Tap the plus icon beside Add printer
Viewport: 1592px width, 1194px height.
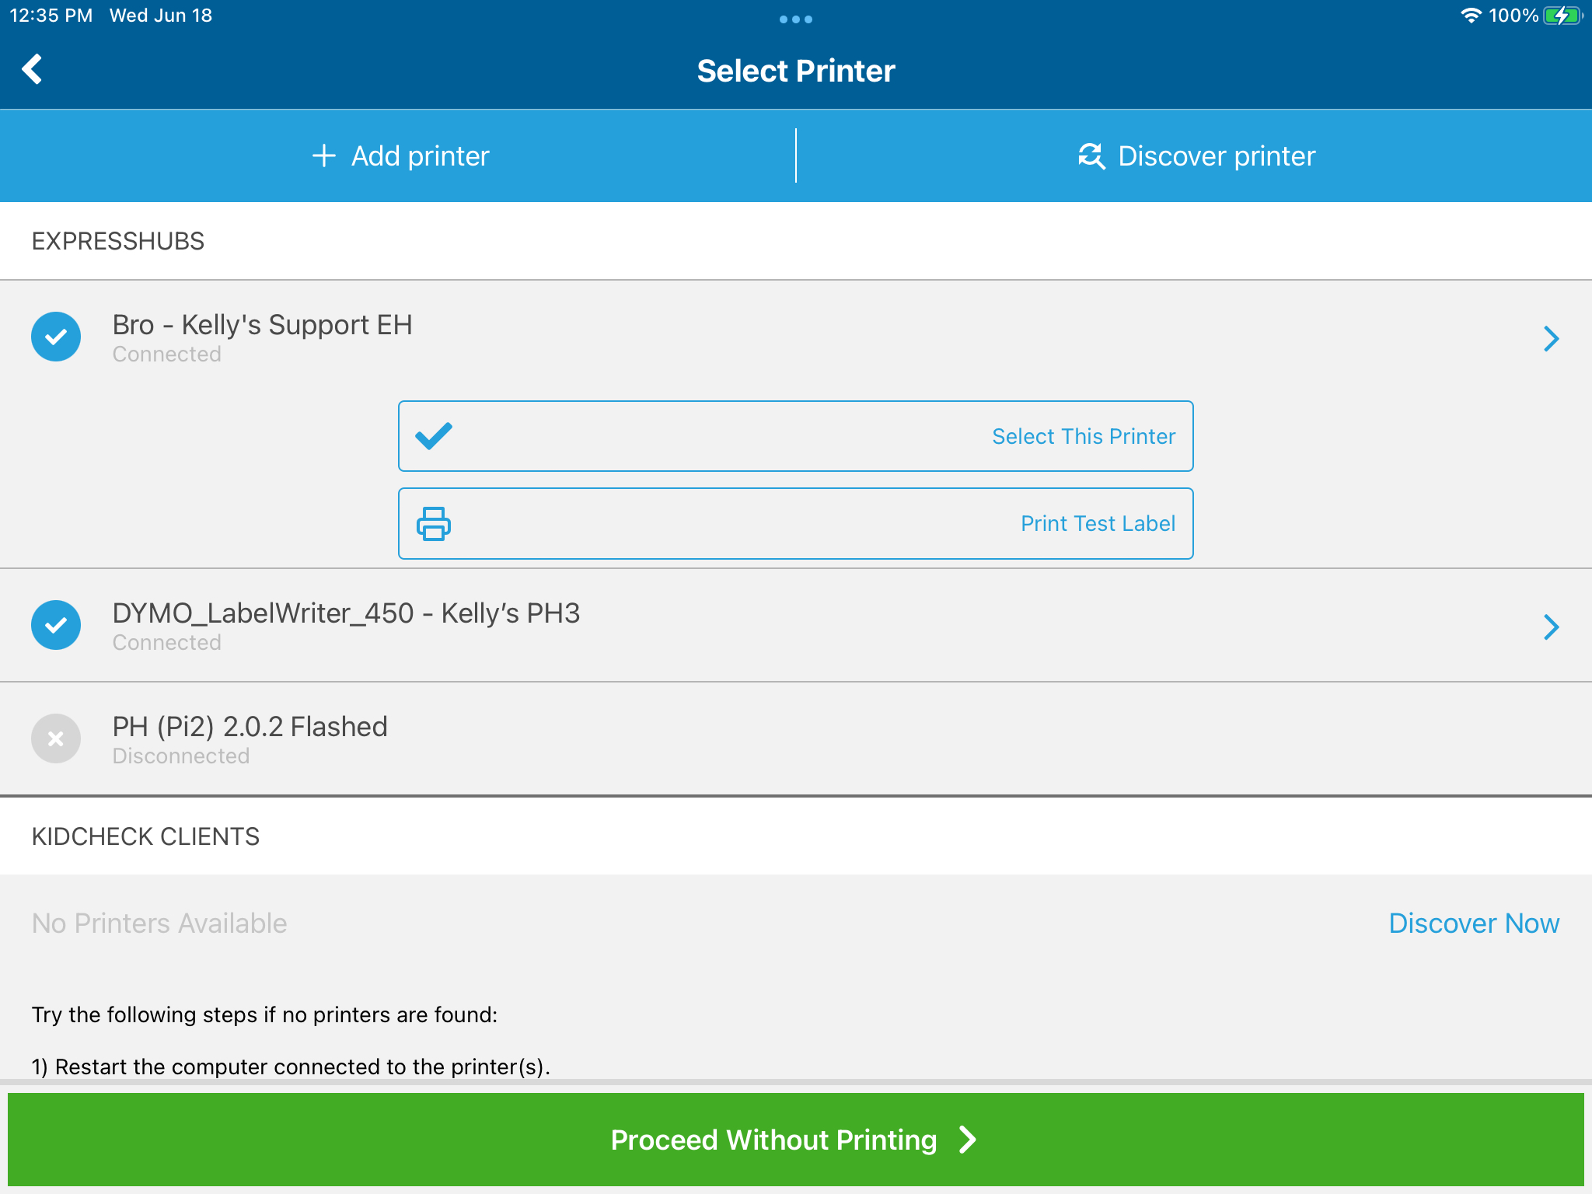[x=323, y=156]
